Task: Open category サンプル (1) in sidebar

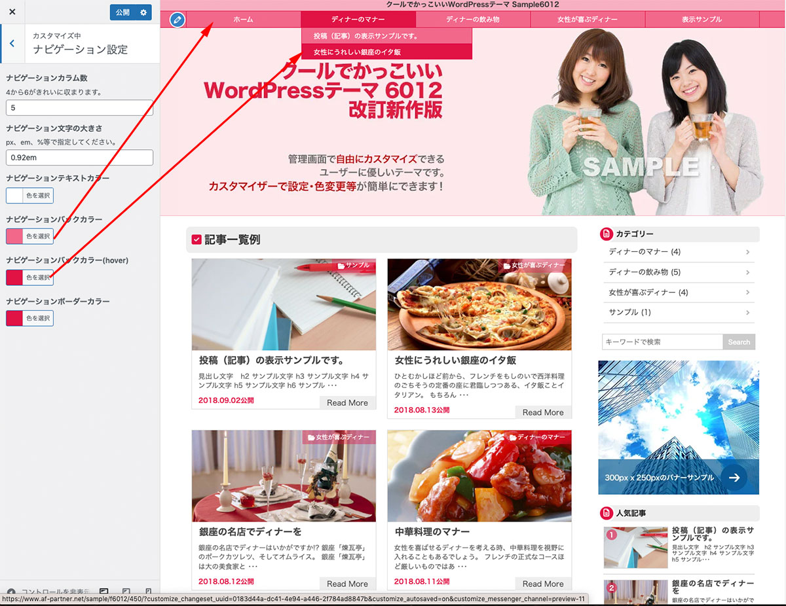Action: point(679,312)
